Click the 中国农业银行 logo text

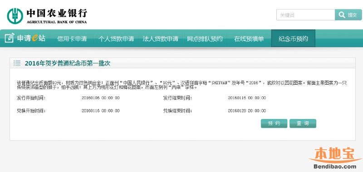[x=57, y=14]
